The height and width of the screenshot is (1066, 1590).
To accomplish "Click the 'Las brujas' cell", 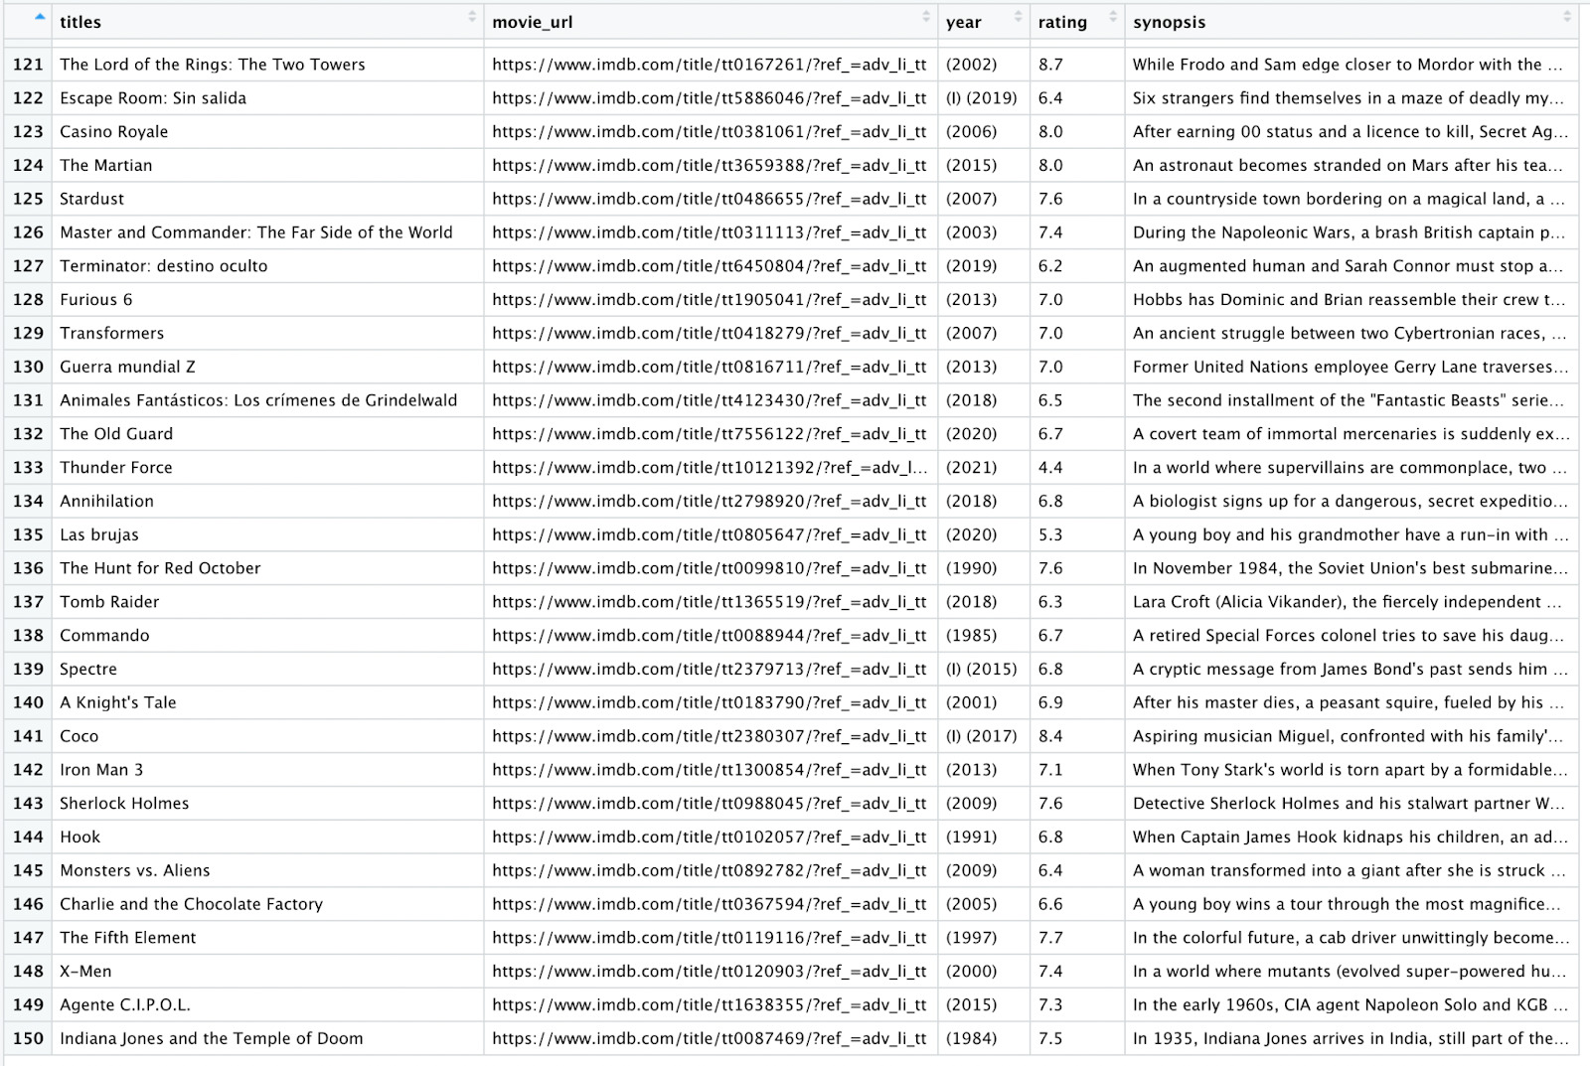I will tap(267, 534).
